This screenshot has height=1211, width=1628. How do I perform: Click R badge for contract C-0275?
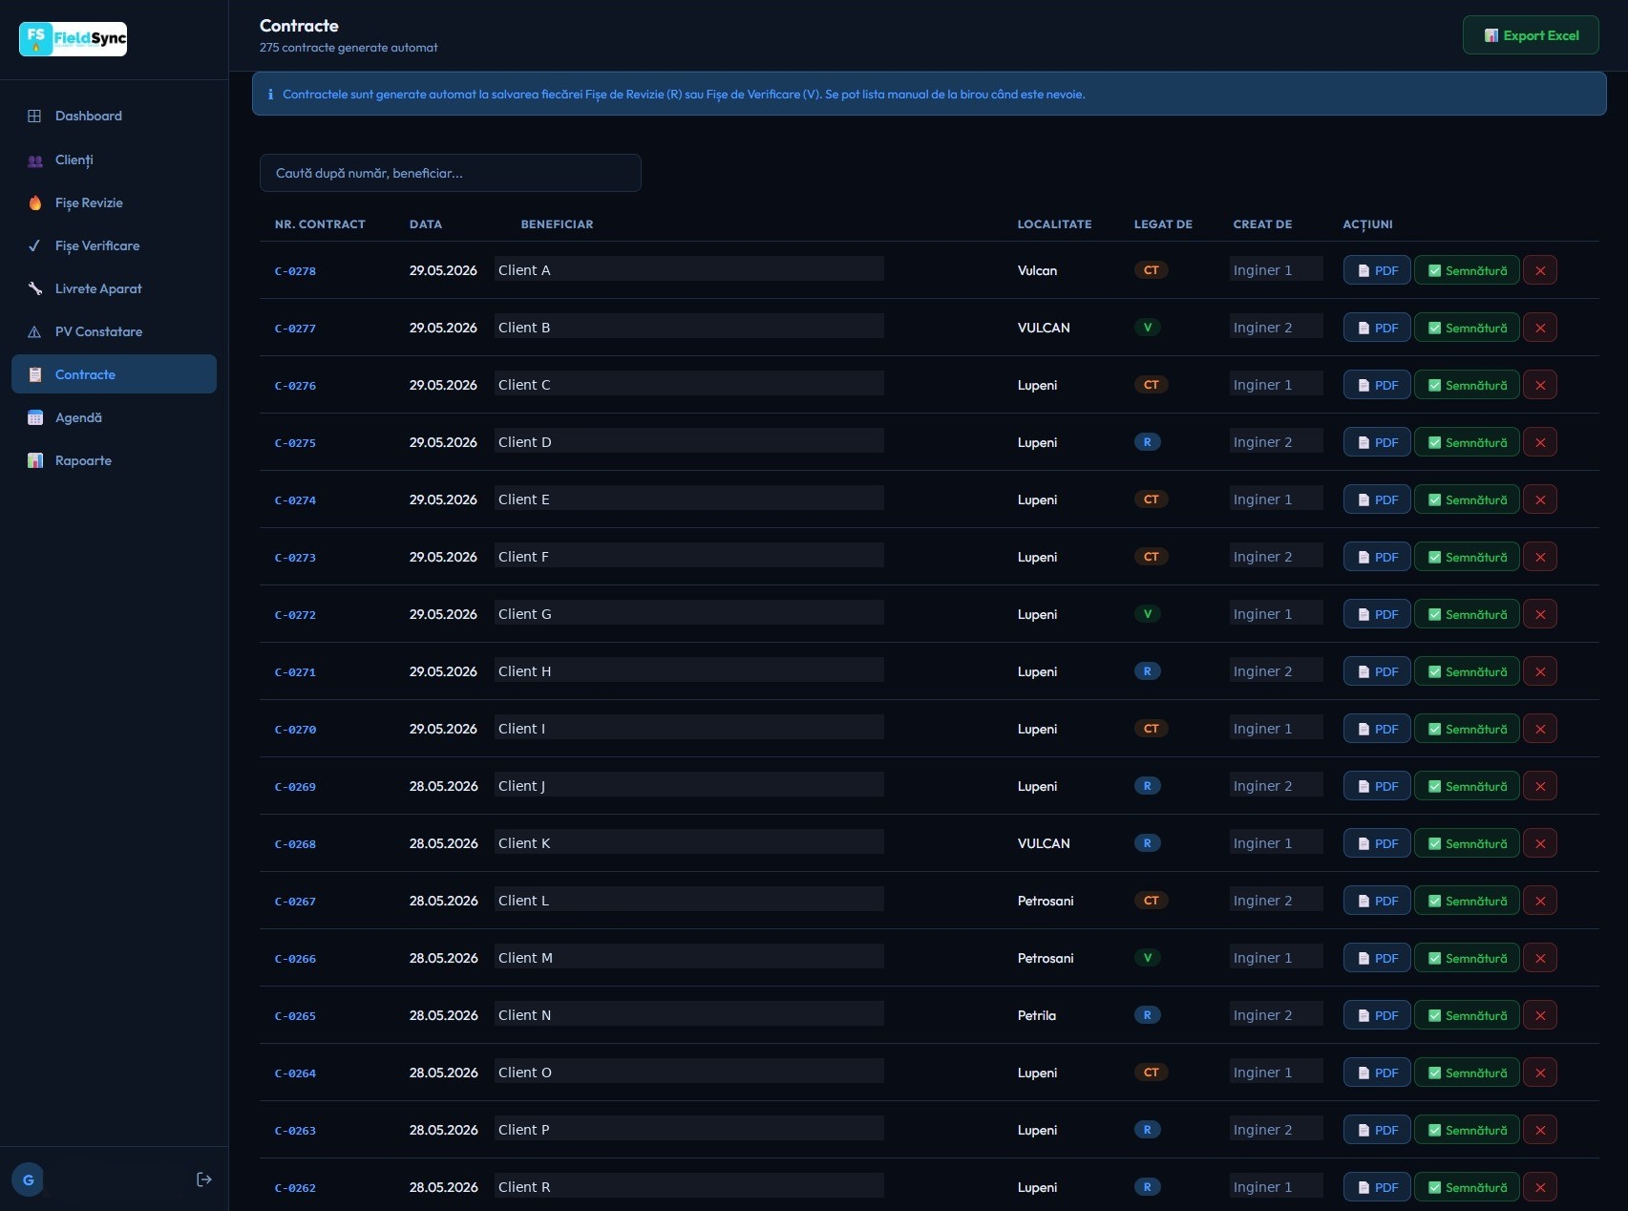pos(1148,442)
